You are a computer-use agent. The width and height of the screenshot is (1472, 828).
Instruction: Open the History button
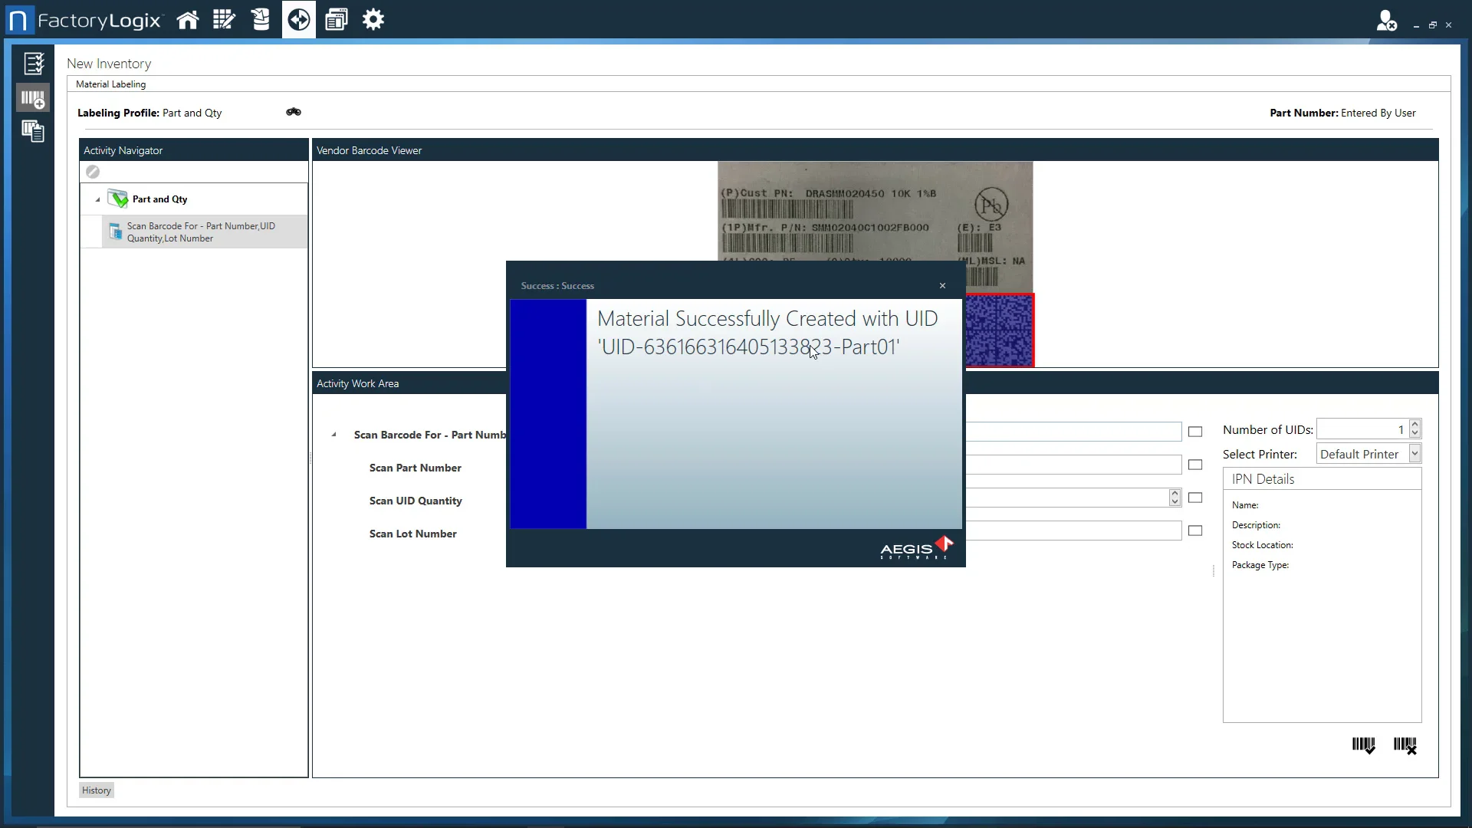[97, 790]
